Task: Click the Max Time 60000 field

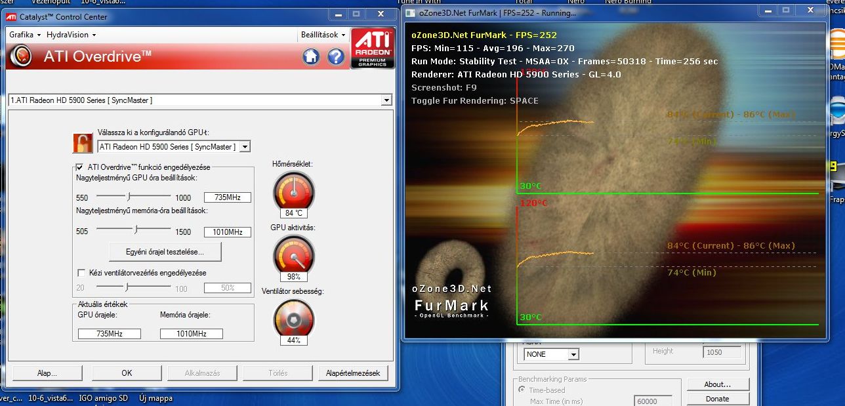Action: [x=654, y=401]
